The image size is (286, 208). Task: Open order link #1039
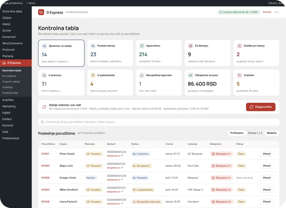point(45,178)
